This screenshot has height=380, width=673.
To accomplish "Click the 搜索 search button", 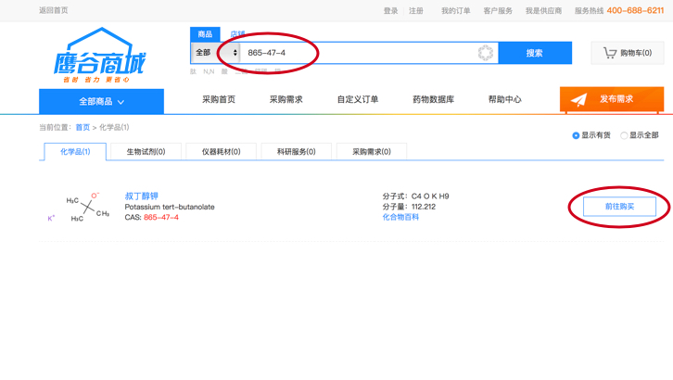I will tap(535, 53).
